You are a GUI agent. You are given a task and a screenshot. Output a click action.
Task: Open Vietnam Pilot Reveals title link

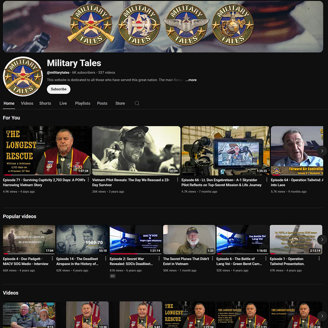(131, 182)
